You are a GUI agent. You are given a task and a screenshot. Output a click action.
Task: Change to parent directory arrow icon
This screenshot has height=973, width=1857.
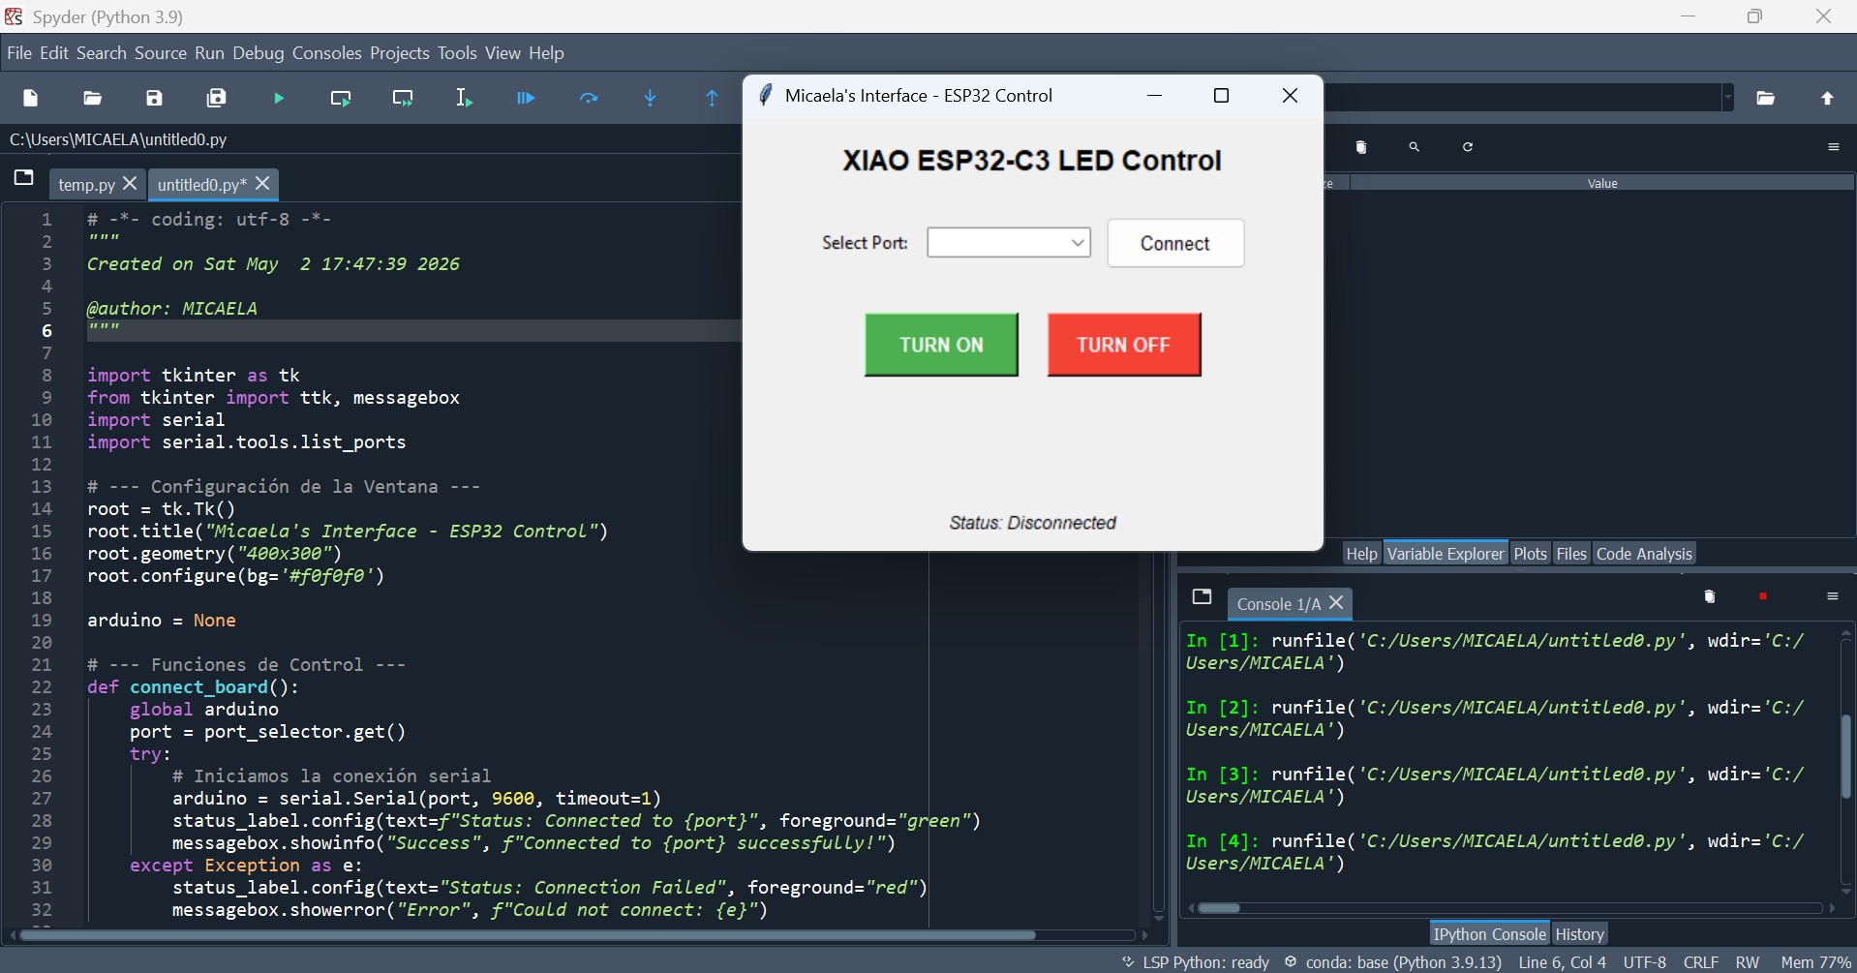[x=1828, y=98]
